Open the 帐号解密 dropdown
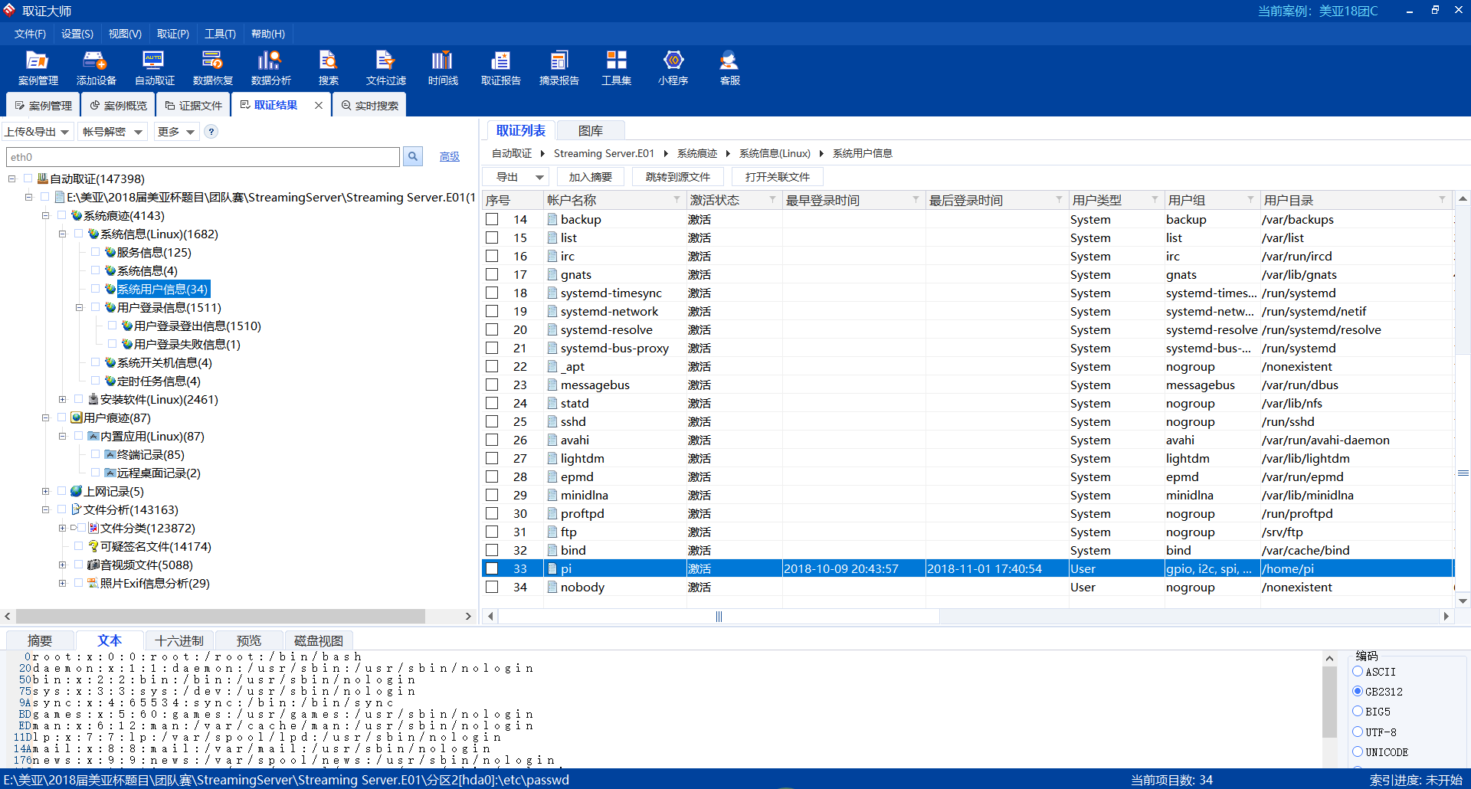Screen dimensions: 1471x789 click(x=113, y=132)
